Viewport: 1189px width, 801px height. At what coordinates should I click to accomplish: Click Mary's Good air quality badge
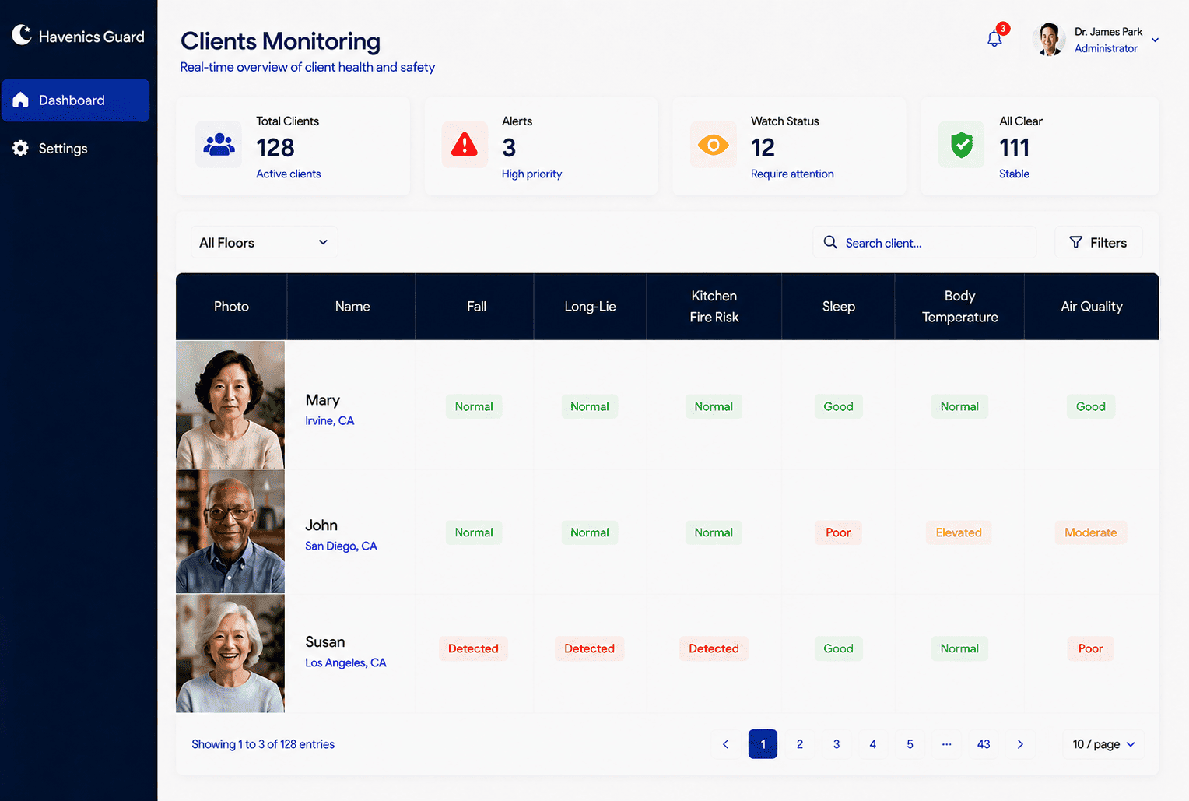1090,406
